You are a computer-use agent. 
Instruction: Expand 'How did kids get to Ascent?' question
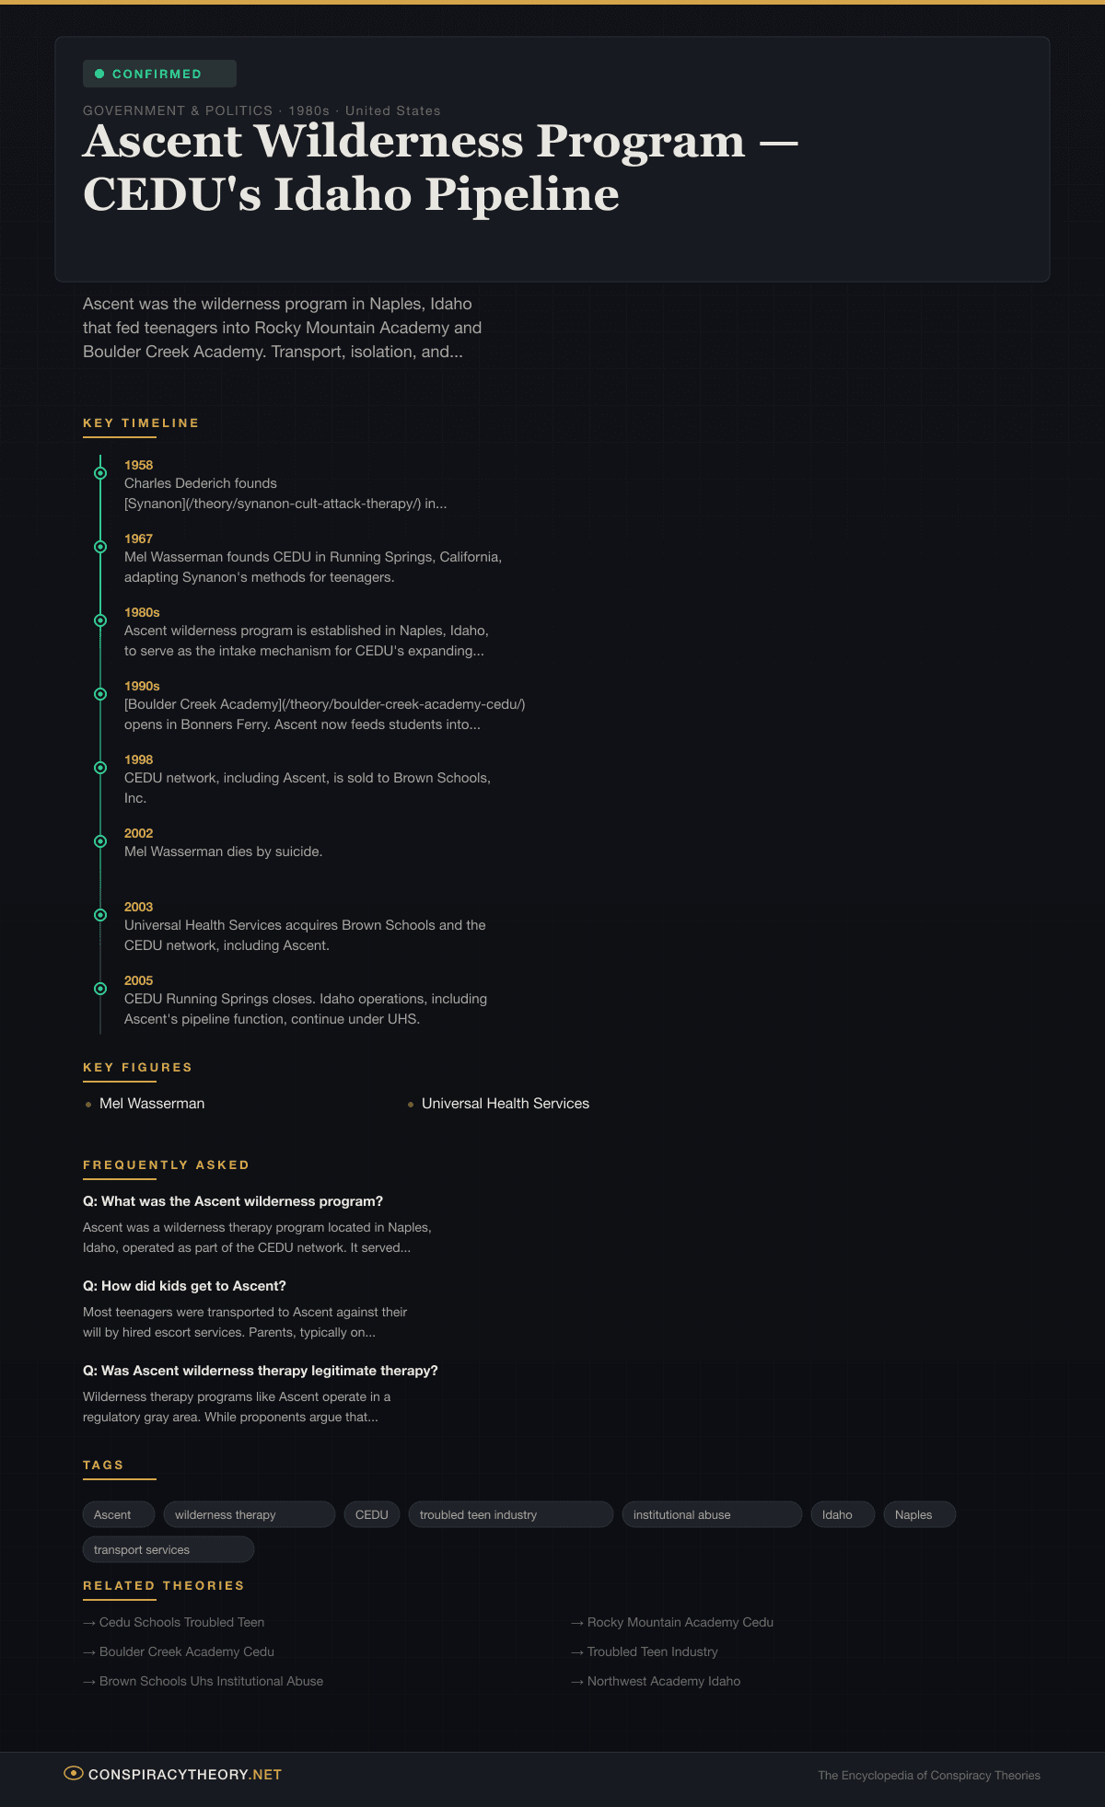pyautogui.click(x=184, y=1286)
